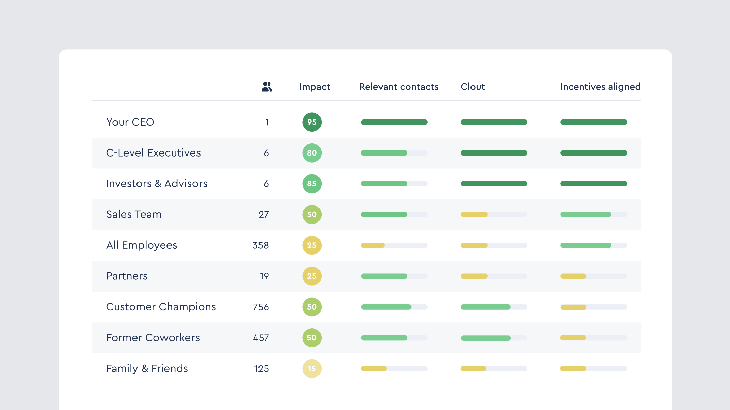
Task: Select the Former Coworkers row label
Action: [153, 338]
